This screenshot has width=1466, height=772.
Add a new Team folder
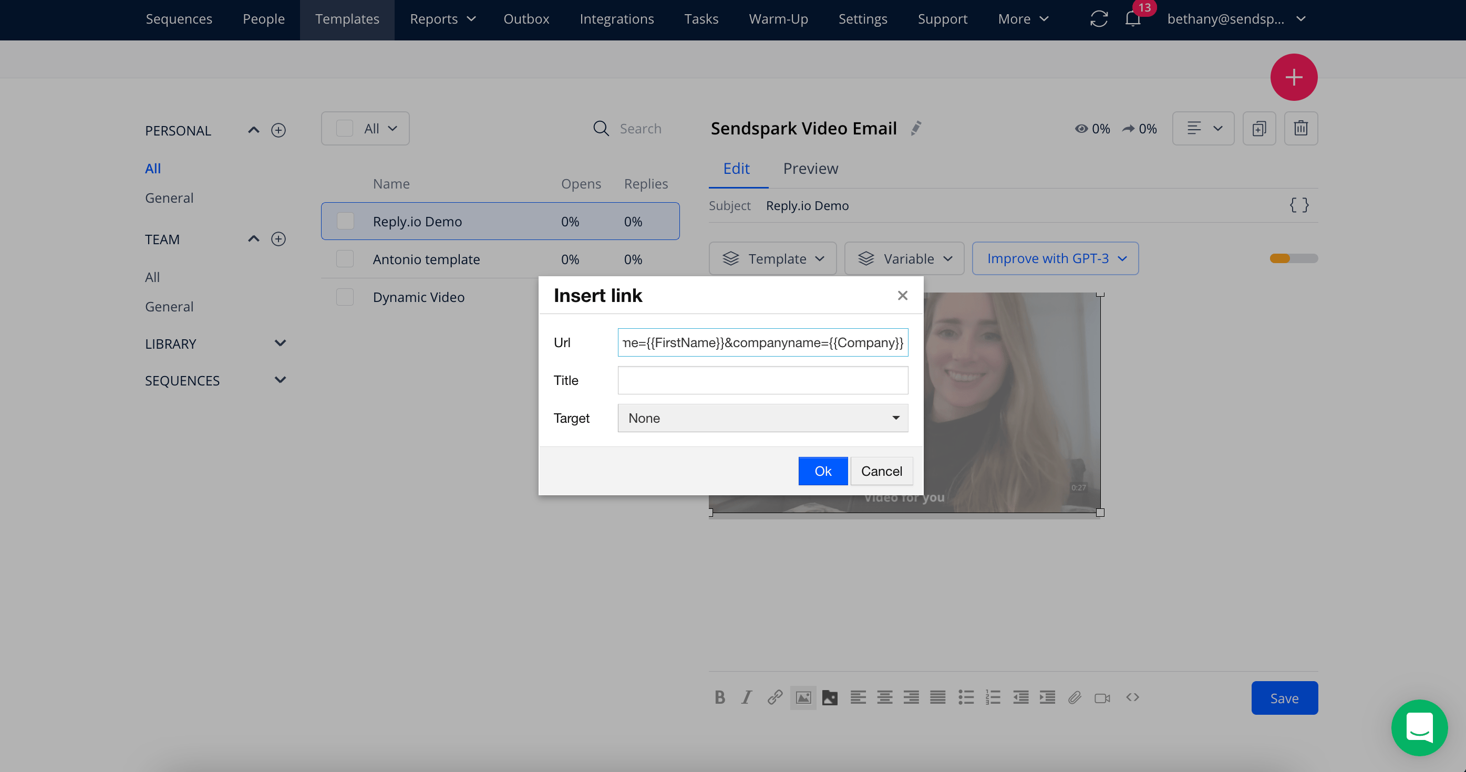click(x=278, y=239)
